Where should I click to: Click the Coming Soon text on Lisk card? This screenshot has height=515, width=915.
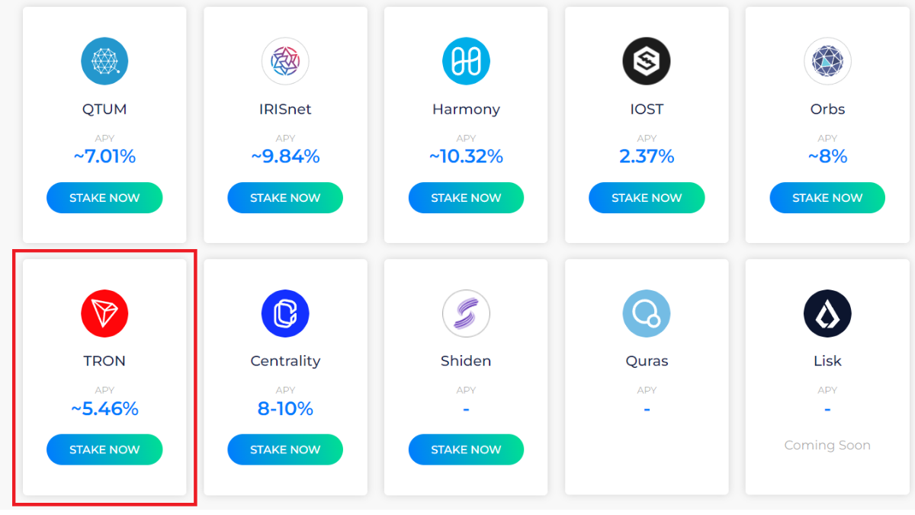(x=827, y=446)
